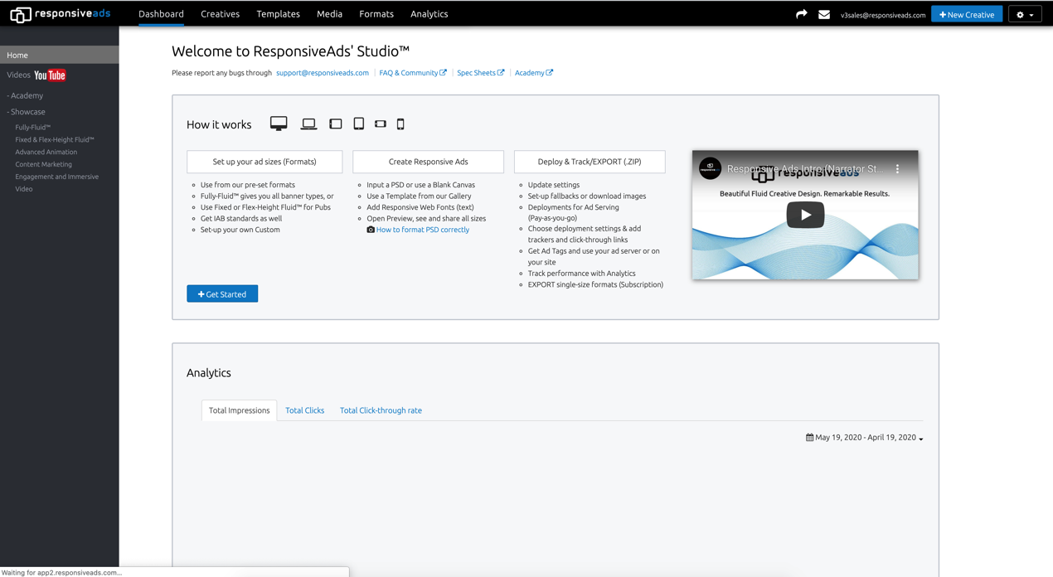Open Advanced Animation showcase item
This screenshot has height=577, width=1053.
click(46, 152)
